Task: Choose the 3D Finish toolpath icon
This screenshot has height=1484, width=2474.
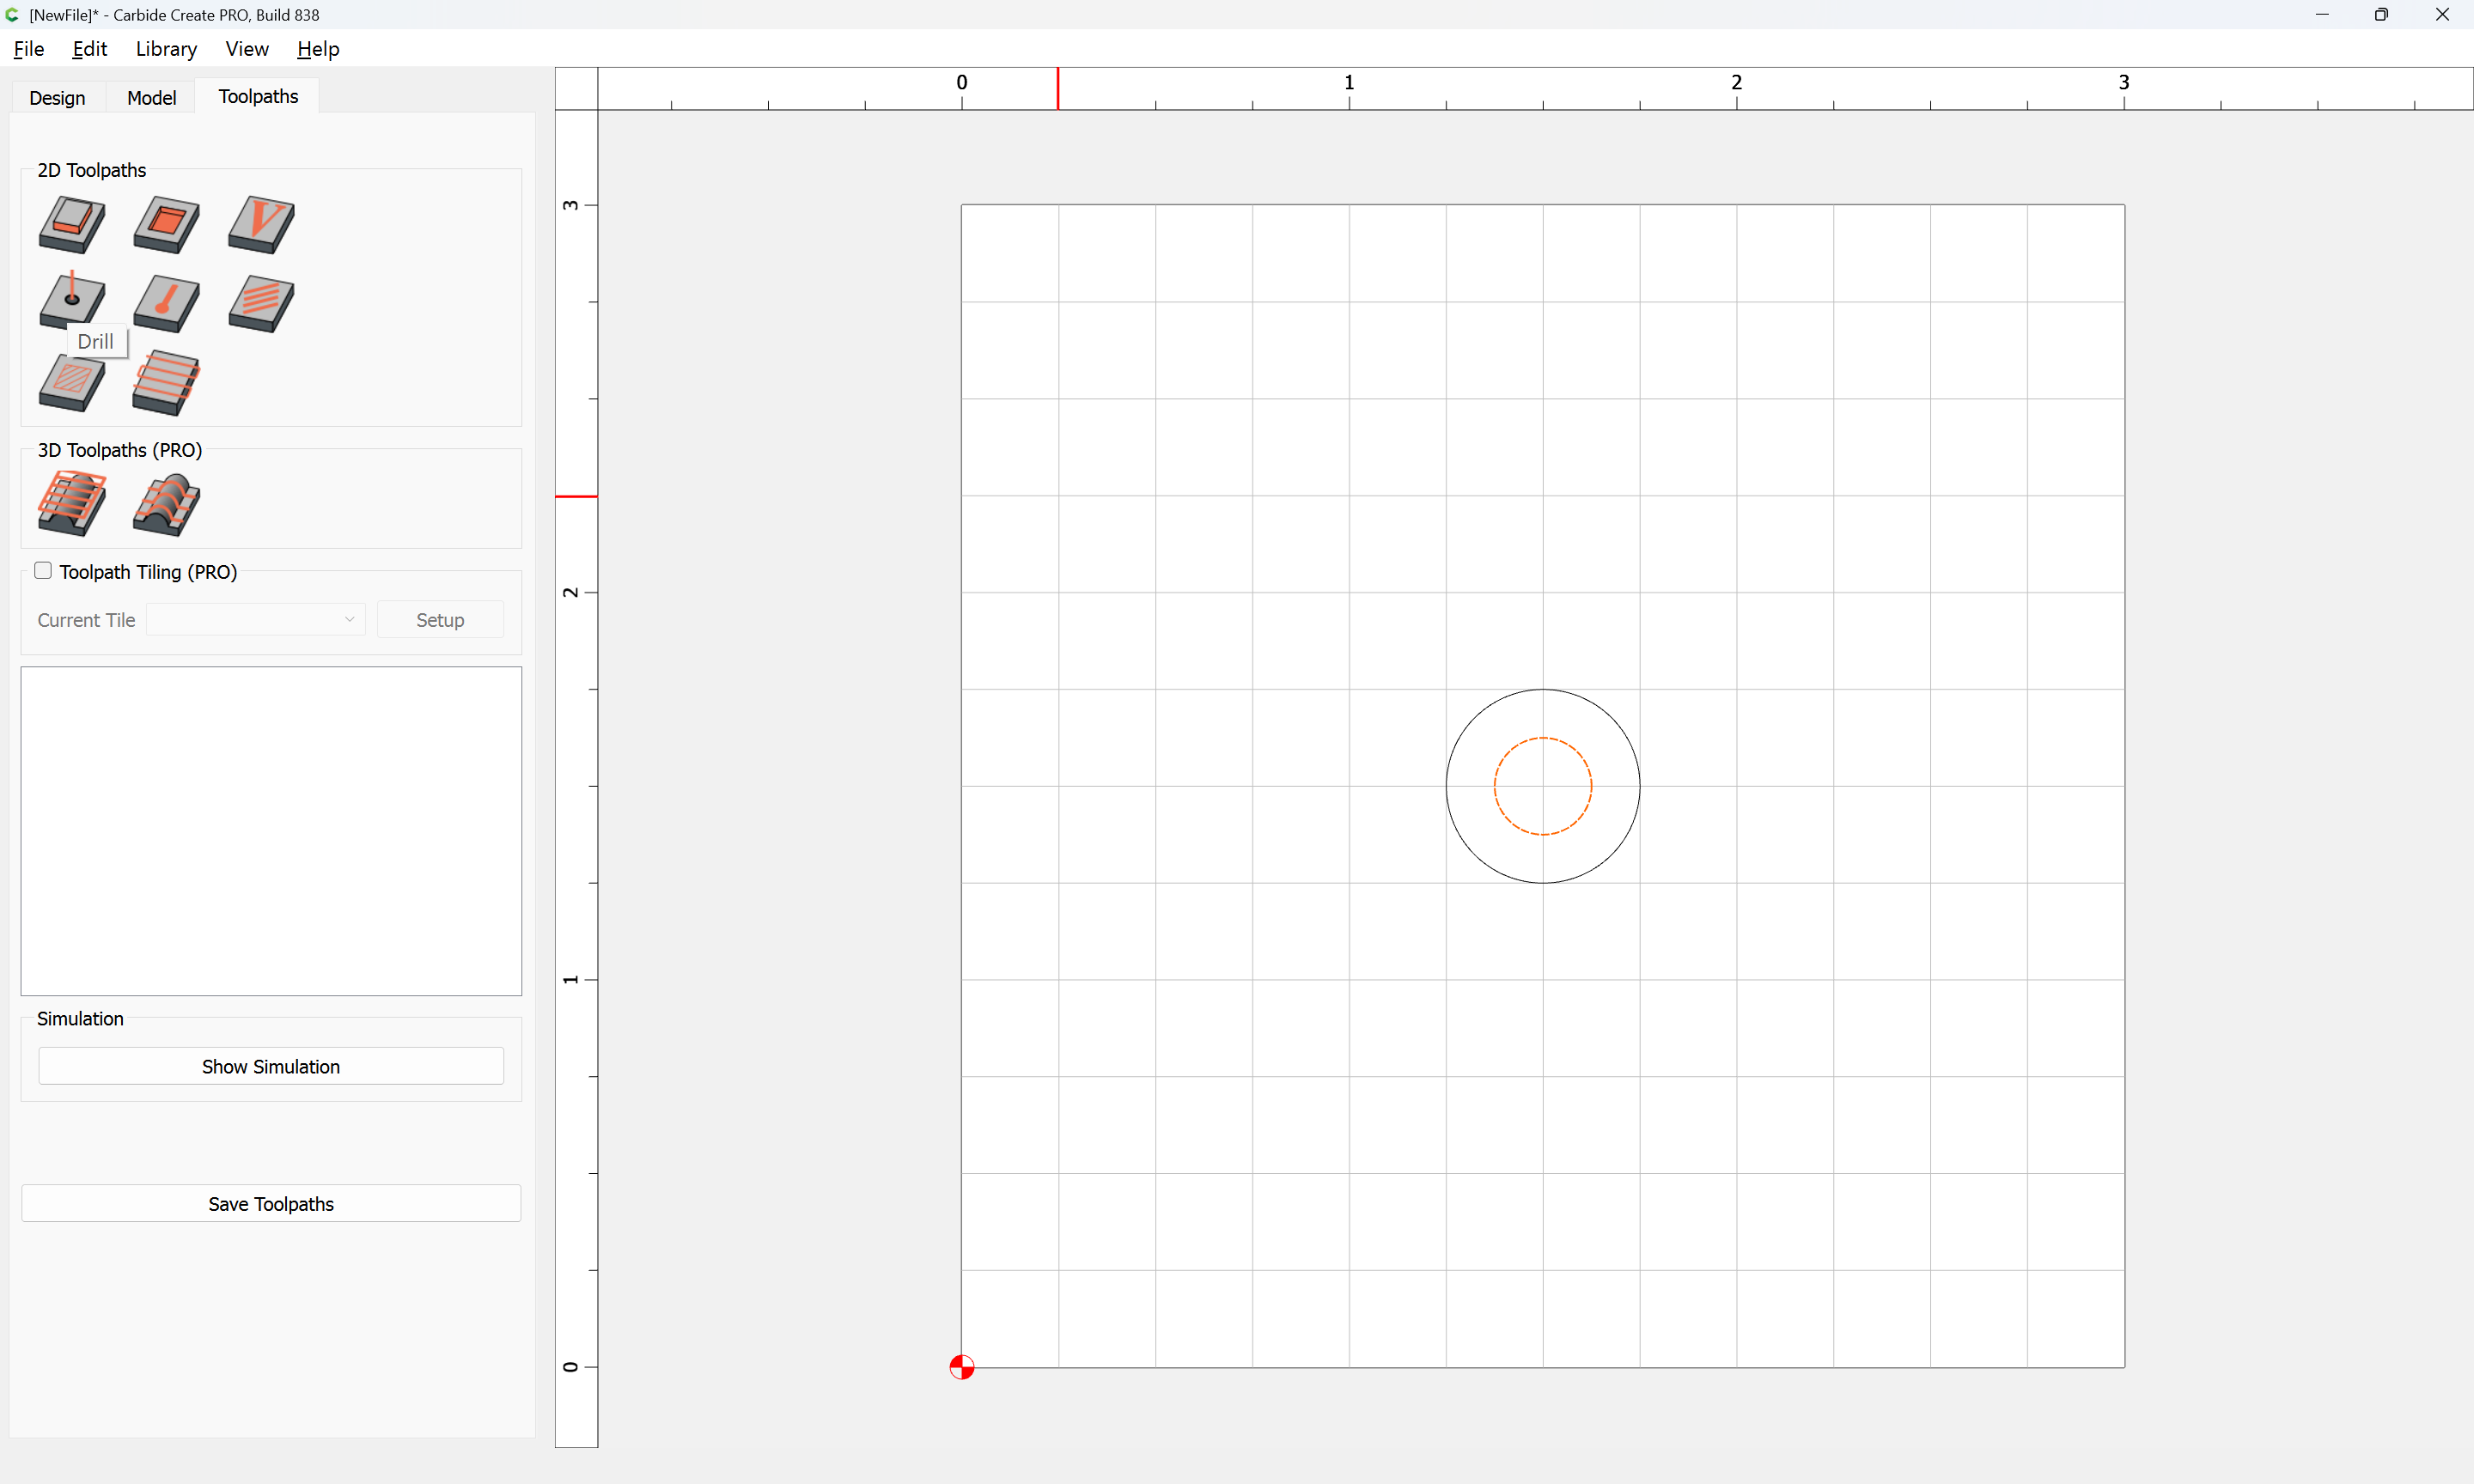Action: [x=166, y=505]
